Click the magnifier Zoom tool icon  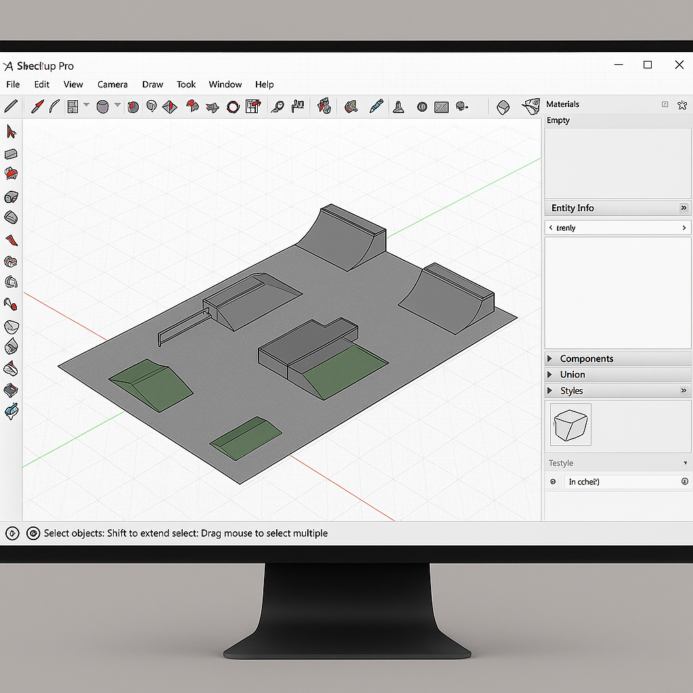(277, 106)
